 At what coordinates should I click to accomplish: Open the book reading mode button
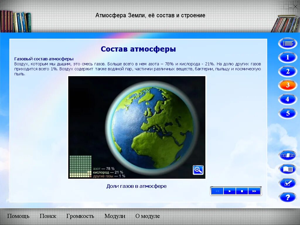[x=288, y=169]
